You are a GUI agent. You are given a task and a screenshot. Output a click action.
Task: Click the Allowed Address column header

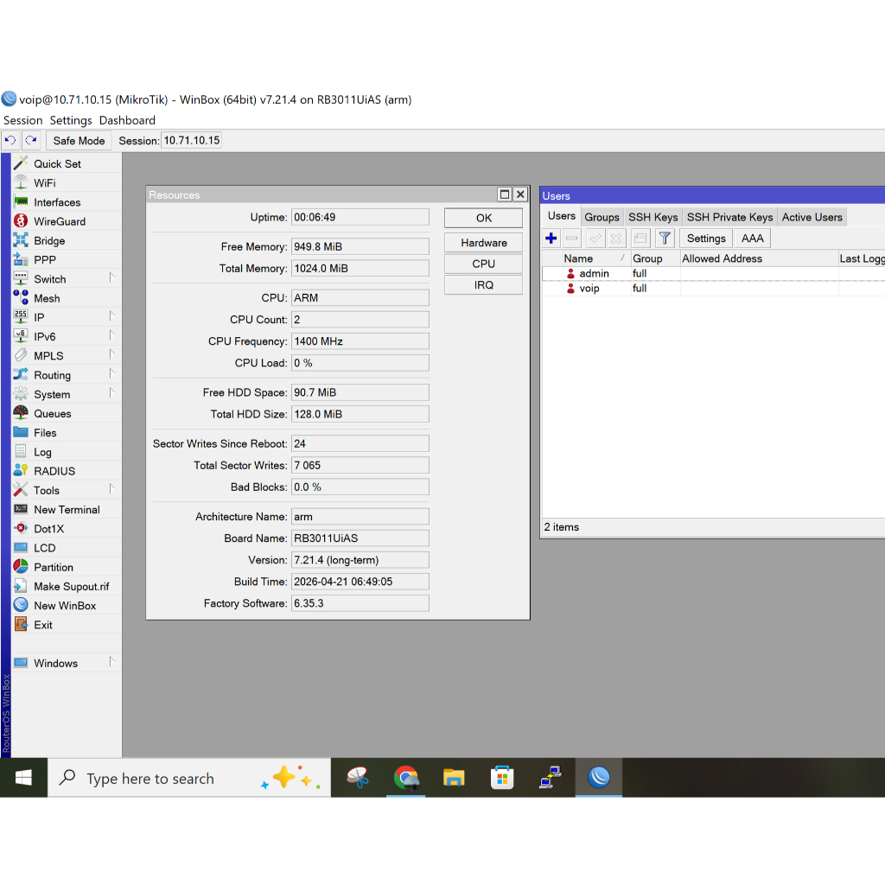759,258
